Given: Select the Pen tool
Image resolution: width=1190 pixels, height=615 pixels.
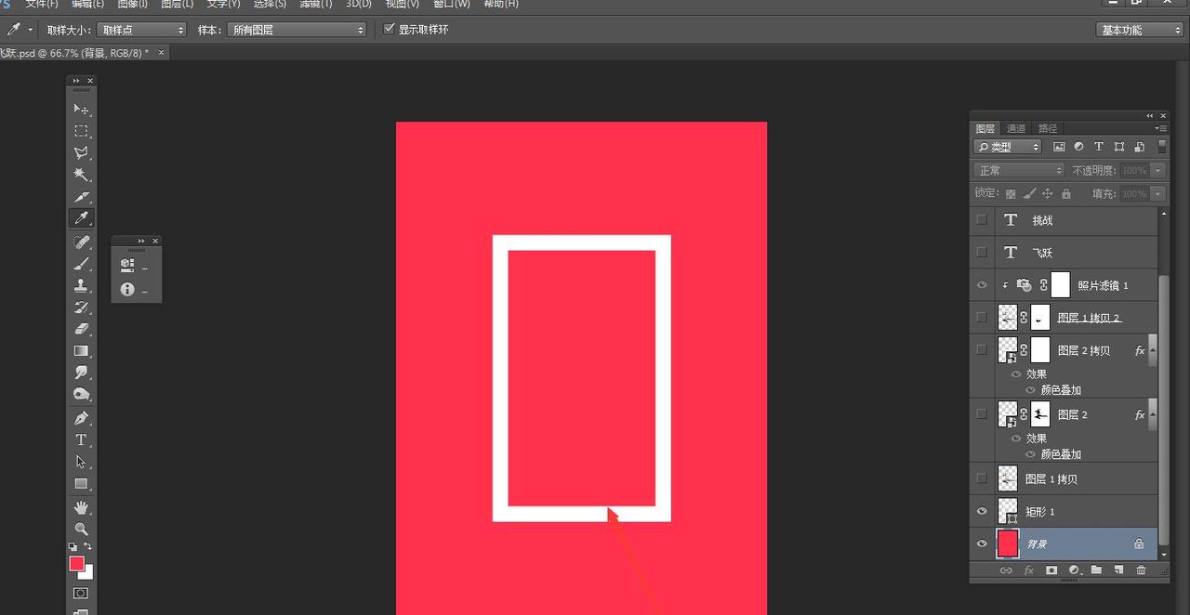Looking at the screenshot, I should (x=81, y=417).
